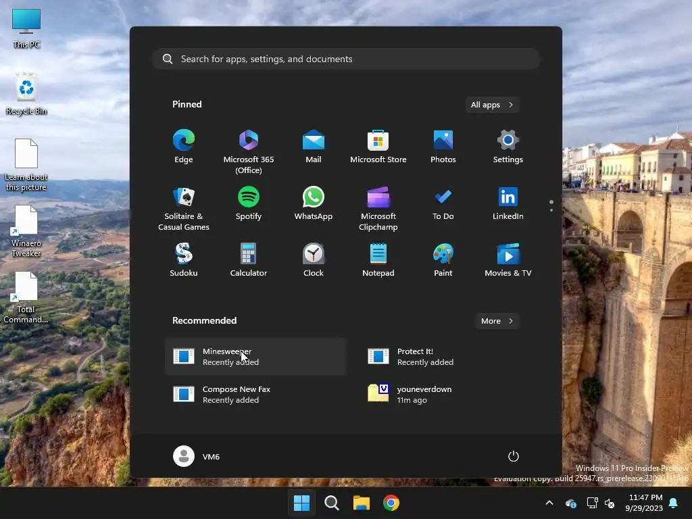Launch the Photos app
Screen dimensions: 692x519
(x=443, y=147)
